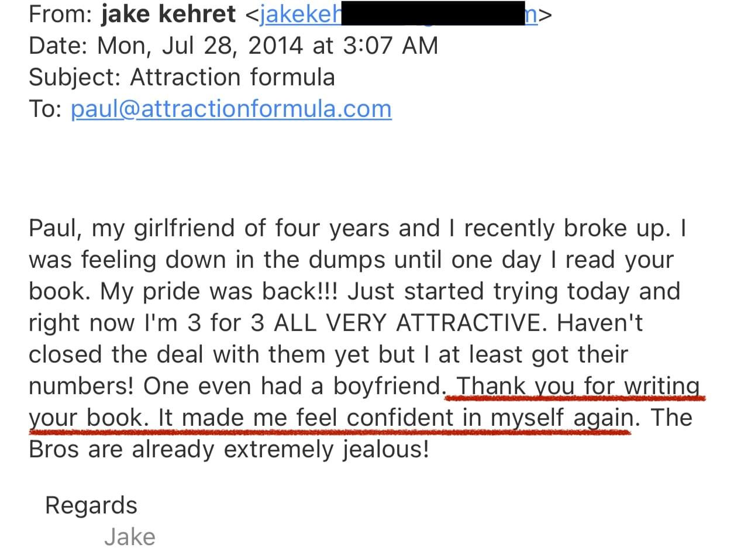The image size is (751, 558).
Task: Click underlined phrase Thank you for writing
Action: click(x=577, y=386)
